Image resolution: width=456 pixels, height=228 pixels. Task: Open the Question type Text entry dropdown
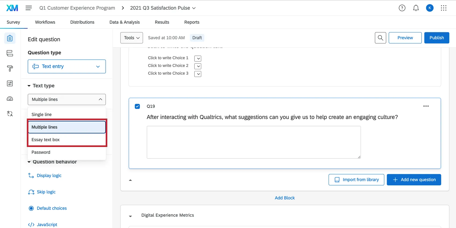[67, 67]
